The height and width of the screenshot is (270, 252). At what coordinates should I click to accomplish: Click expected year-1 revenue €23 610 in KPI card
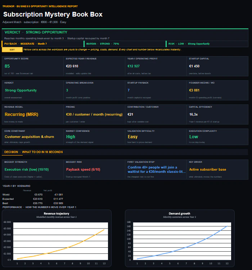click(x=72, y=66)
